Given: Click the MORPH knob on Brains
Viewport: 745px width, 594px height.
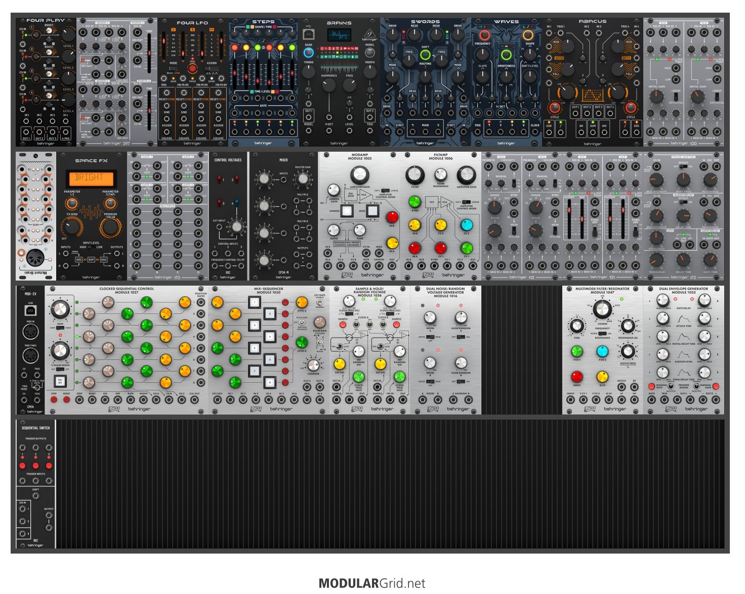Looking at the screenshot, I should tap(370, 72).
